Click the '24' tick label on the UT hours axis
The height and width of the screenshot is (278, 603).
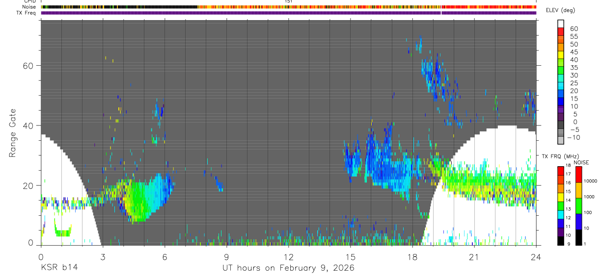[536, 256]
